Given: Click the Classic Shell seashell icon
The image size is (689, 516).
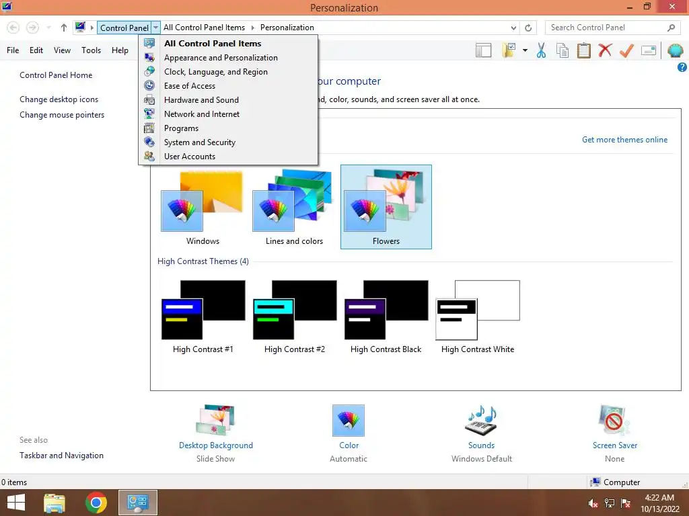Looking at the screenshot, I should tap(675, 50).
